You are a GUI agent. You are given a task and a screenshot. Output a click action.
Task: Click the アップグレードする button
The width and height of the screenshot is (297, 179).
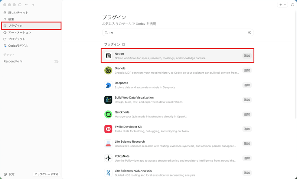46,174
